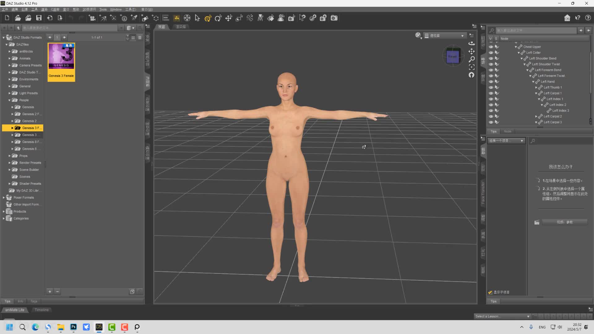Select the Node Selection arrow tool
Screen dimensions: 594x334
click(x=197, y=18)
